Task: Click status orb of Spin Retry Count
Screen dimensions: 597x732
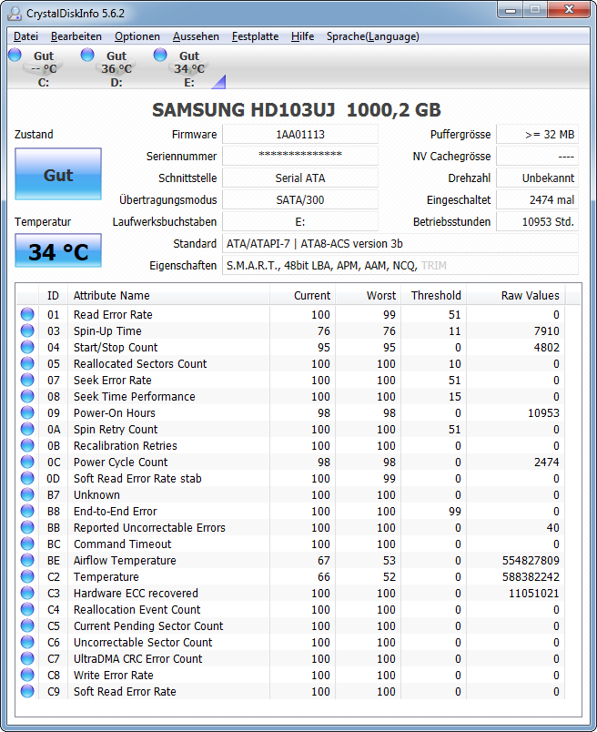Action: coord(27,429)
